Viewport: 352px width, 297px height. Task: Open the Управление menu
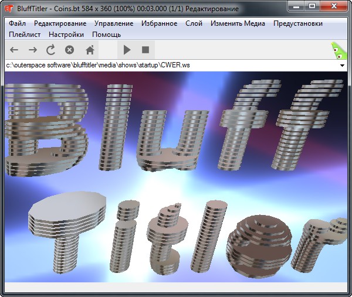coord(114,23)
